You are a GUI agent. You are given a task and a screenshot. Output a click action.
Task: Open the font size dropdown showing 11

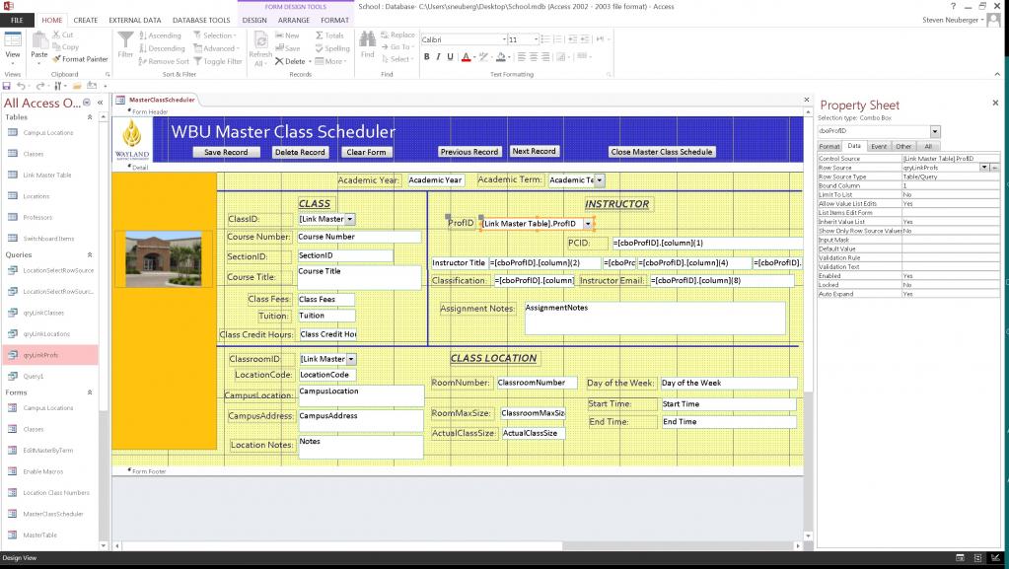pyautogui.click(x=536, y=39)
